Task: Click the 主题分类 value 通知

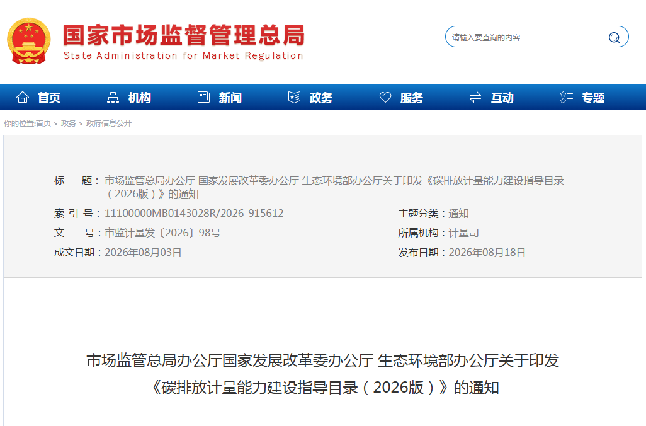Action: tap(458, 213)
